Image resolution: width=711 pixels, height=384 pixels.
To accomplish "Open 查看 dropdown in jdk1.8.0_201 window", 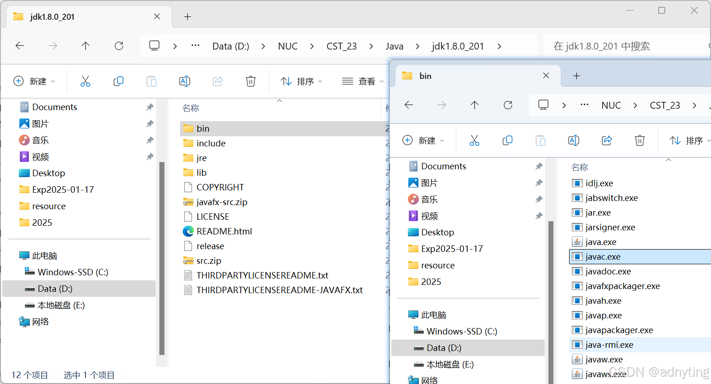I will point(363,81).
